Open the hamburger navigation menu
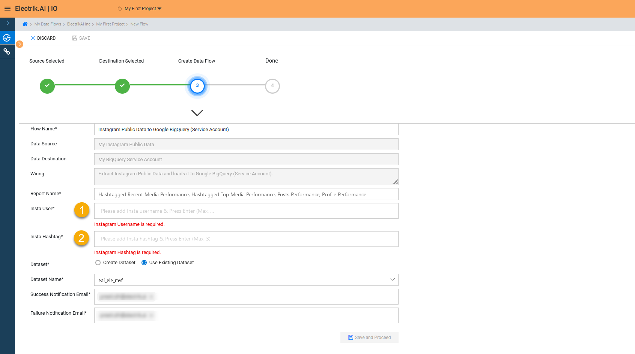The image size is (635, 354). [8, 8]
